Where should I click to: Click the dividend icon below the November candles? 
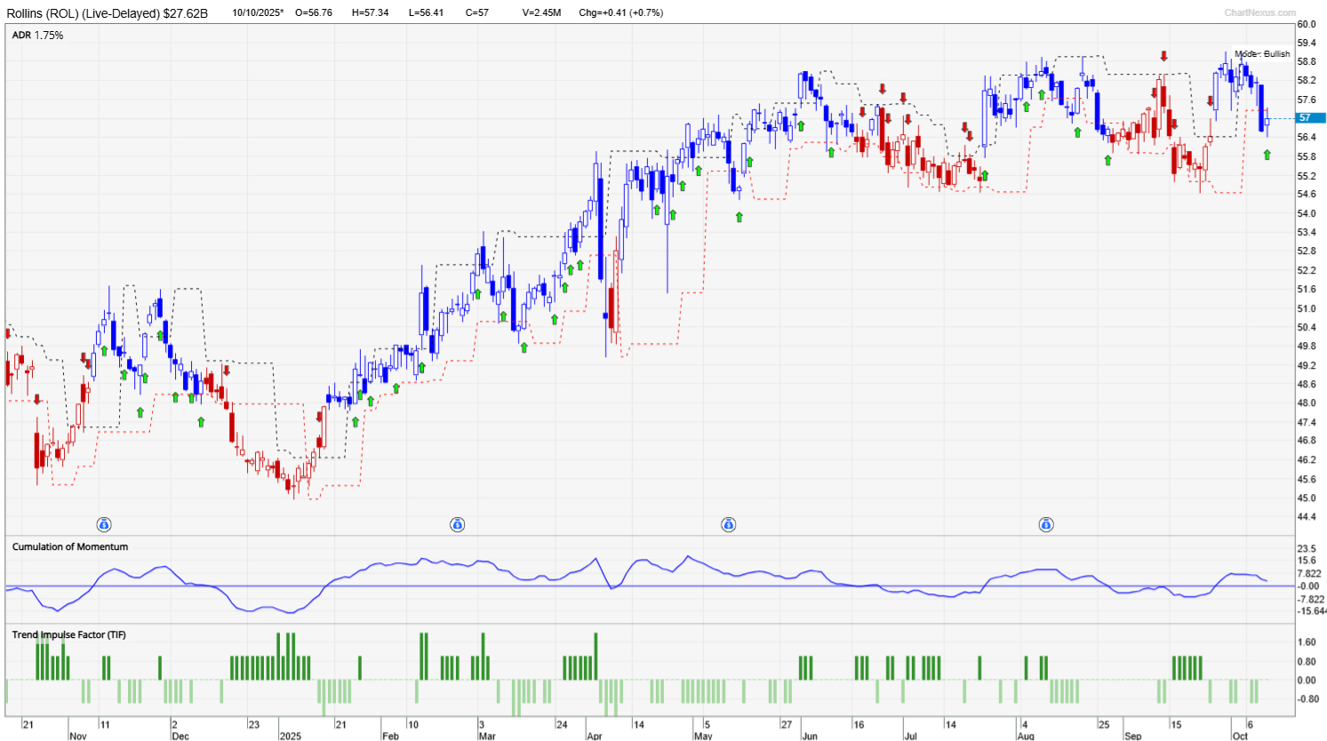pyautogui.click(x=103, y=524)
